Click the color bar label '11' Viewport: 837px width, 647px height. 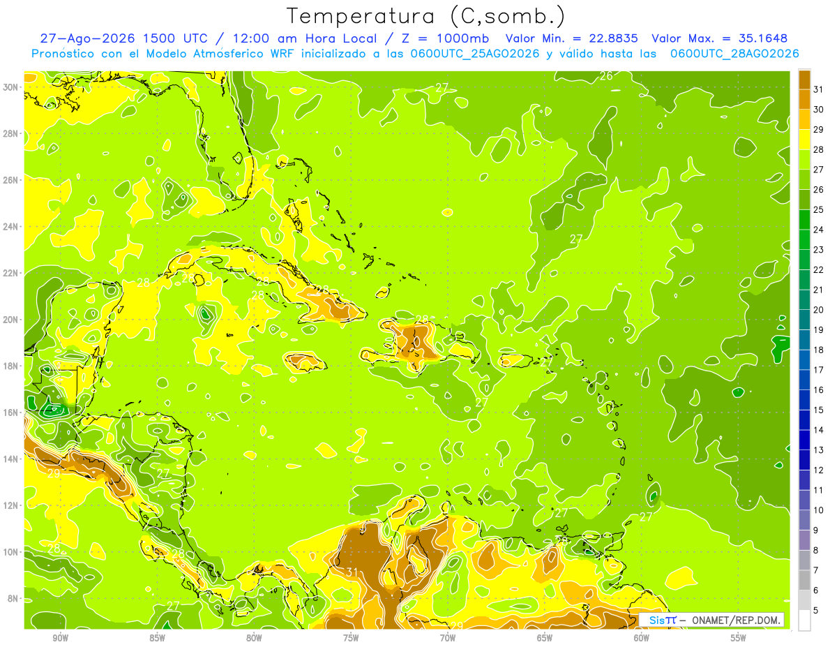(819, 490)
